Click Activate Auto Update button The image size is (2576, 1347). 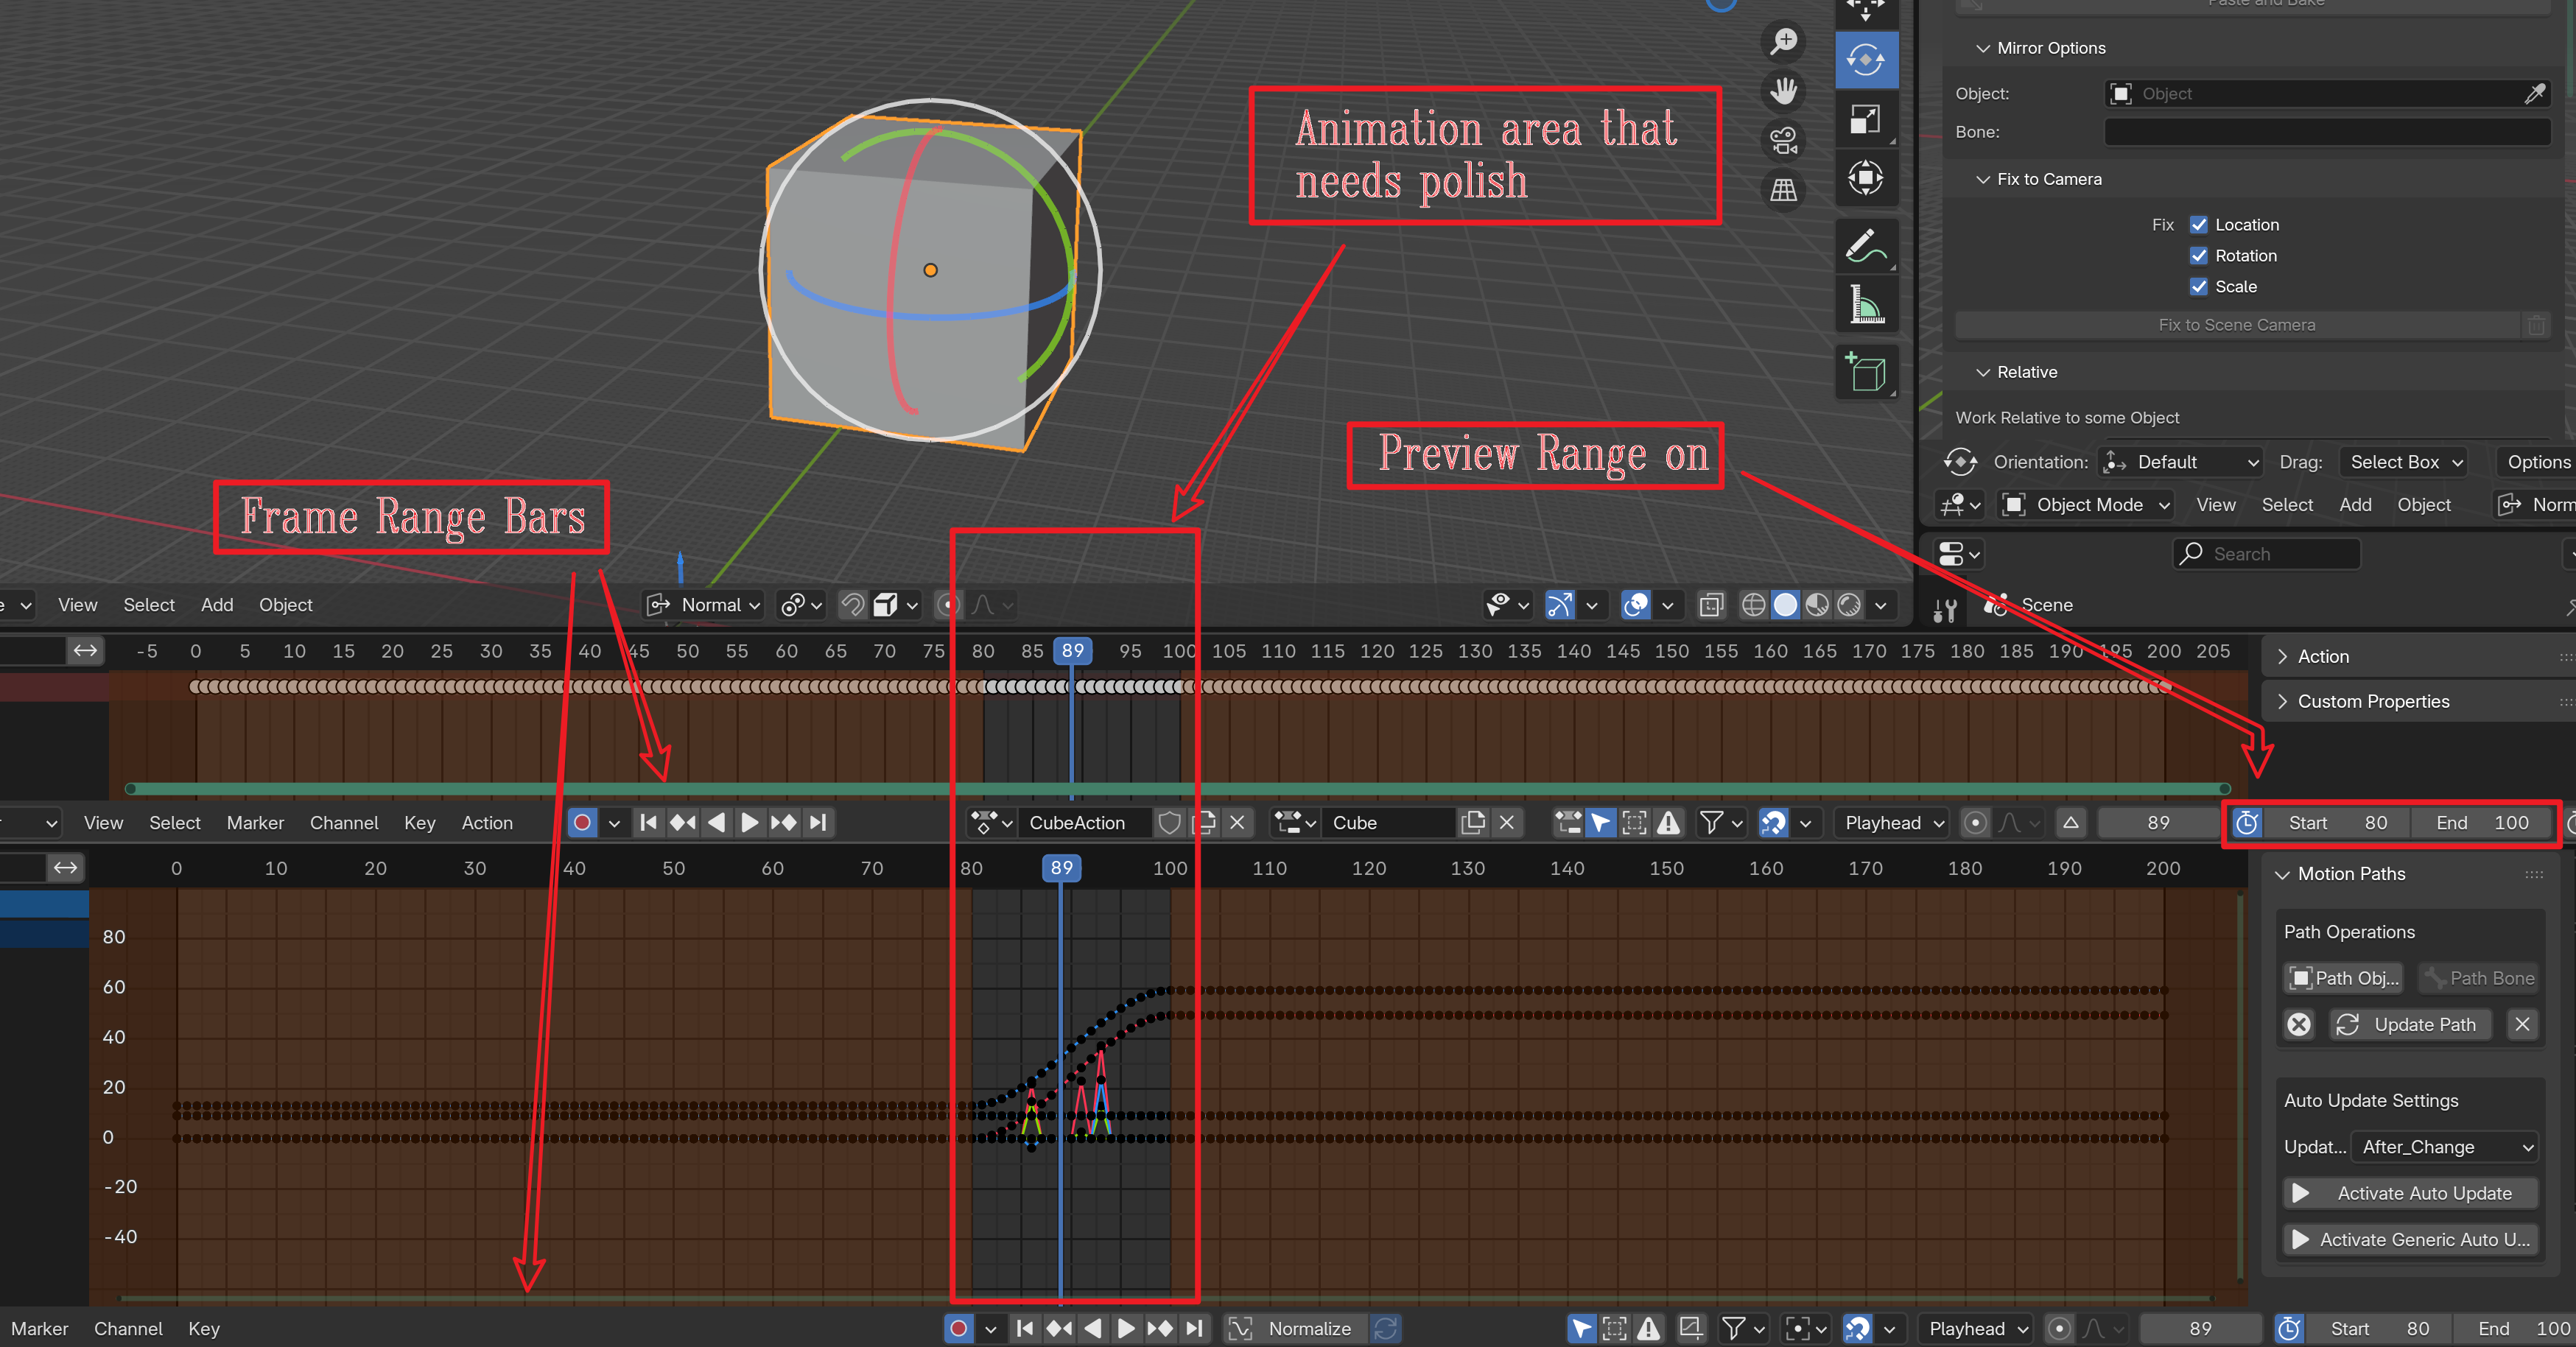2410,1193
